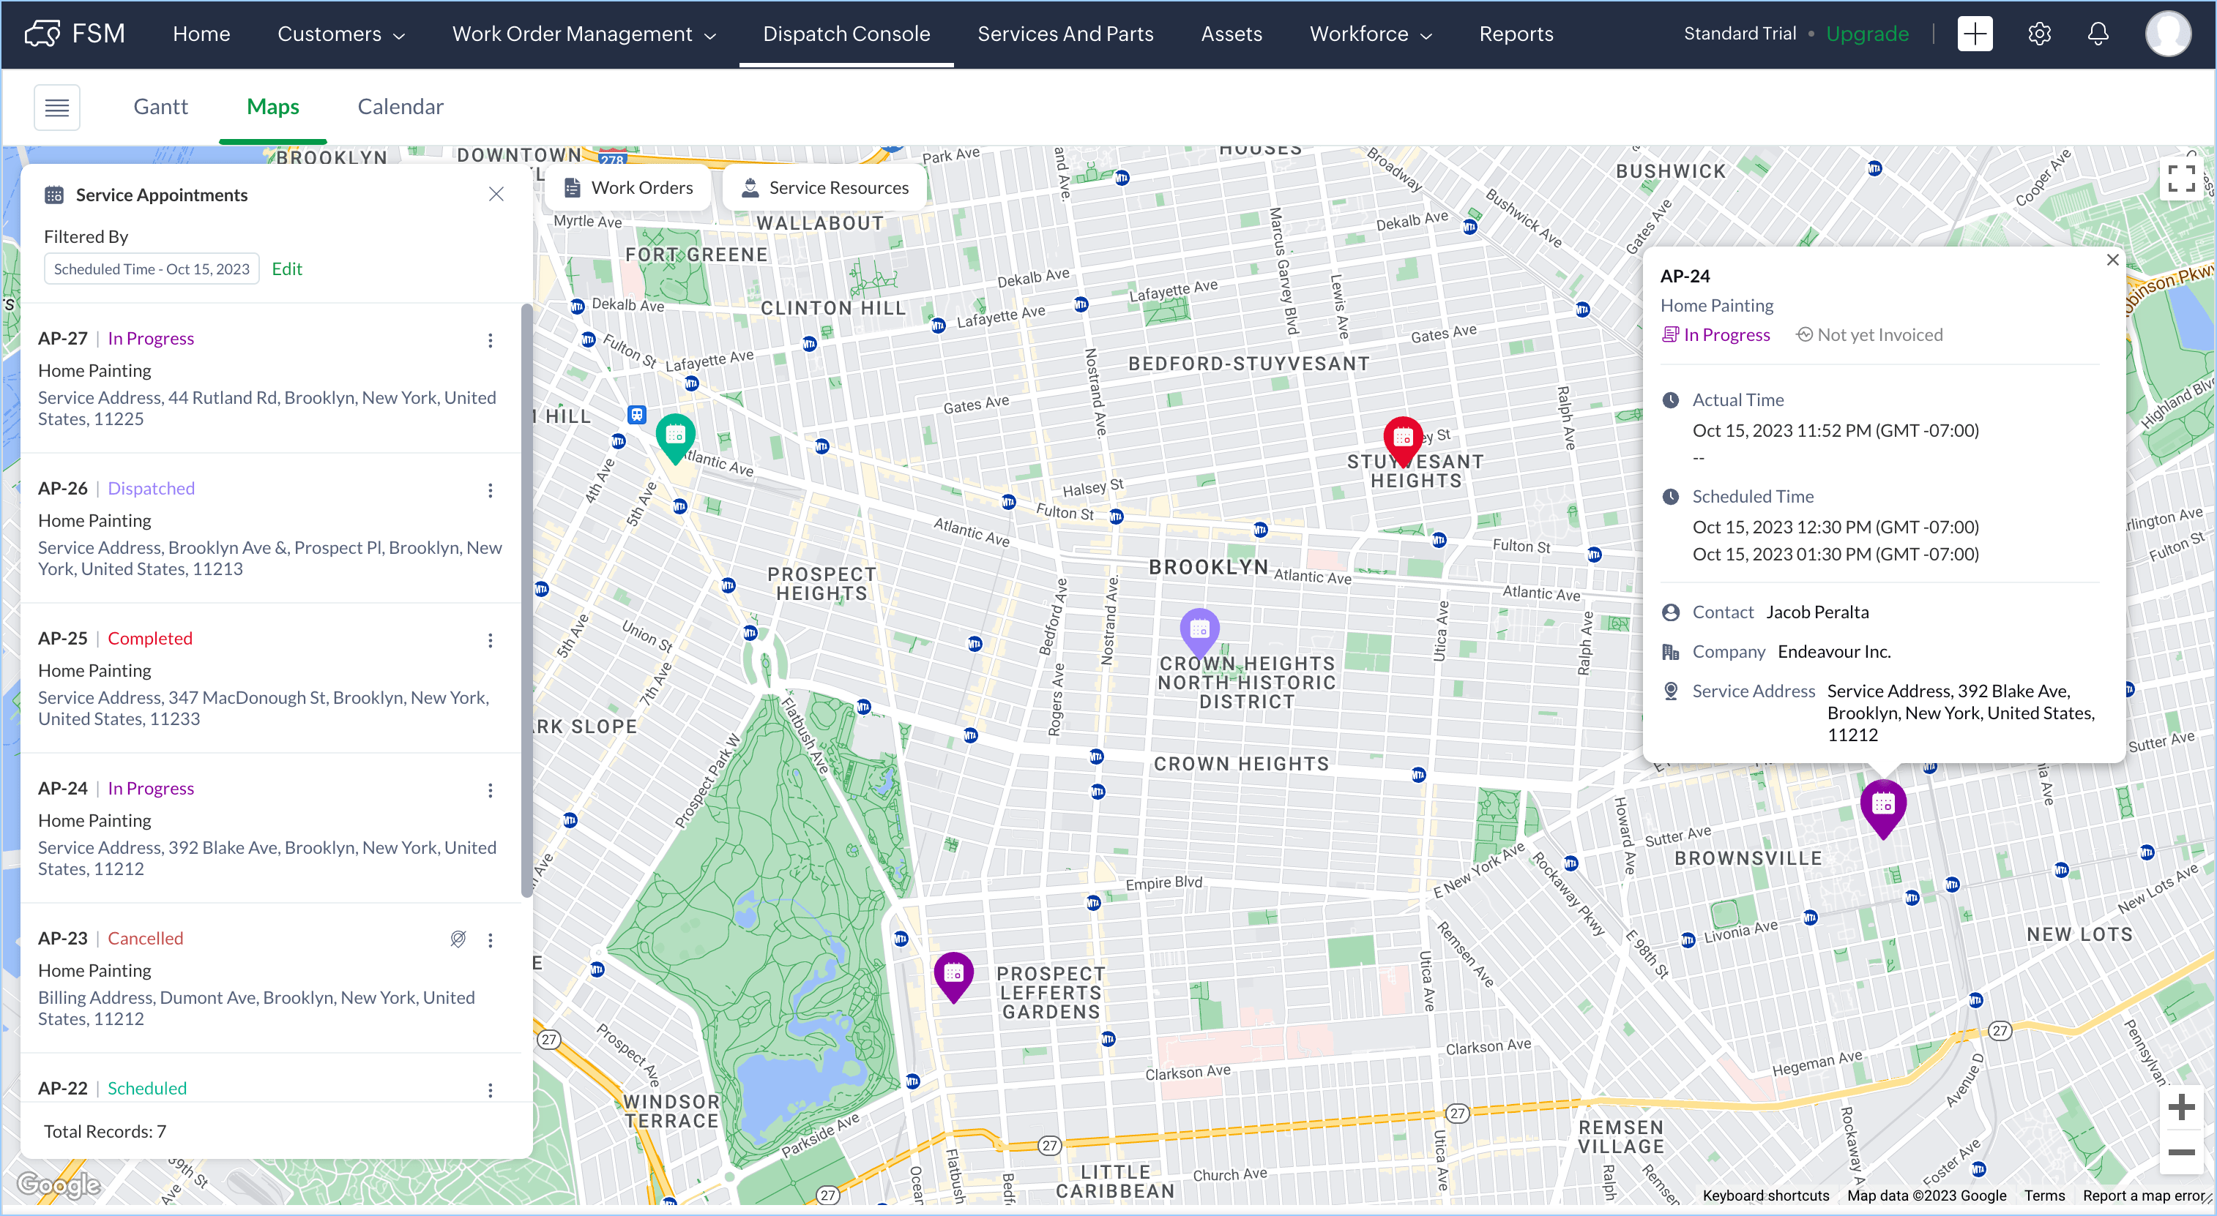Switch to the Gantt tab
Screen dimensions: 2217x1216
click(160, 107)
